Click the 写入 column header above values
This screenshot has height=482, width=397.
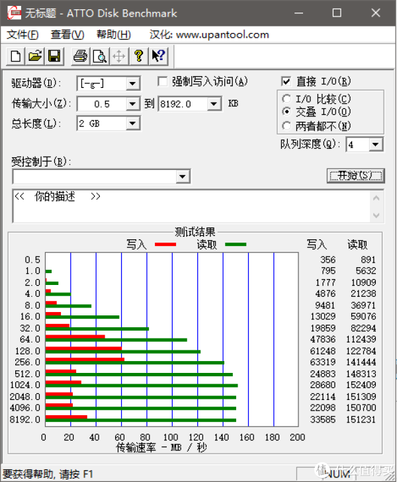point(317,245)
